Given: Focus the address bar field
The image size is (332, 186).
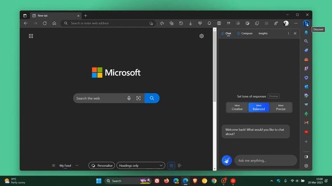Looking at the screenshot, I should (109, 23).
